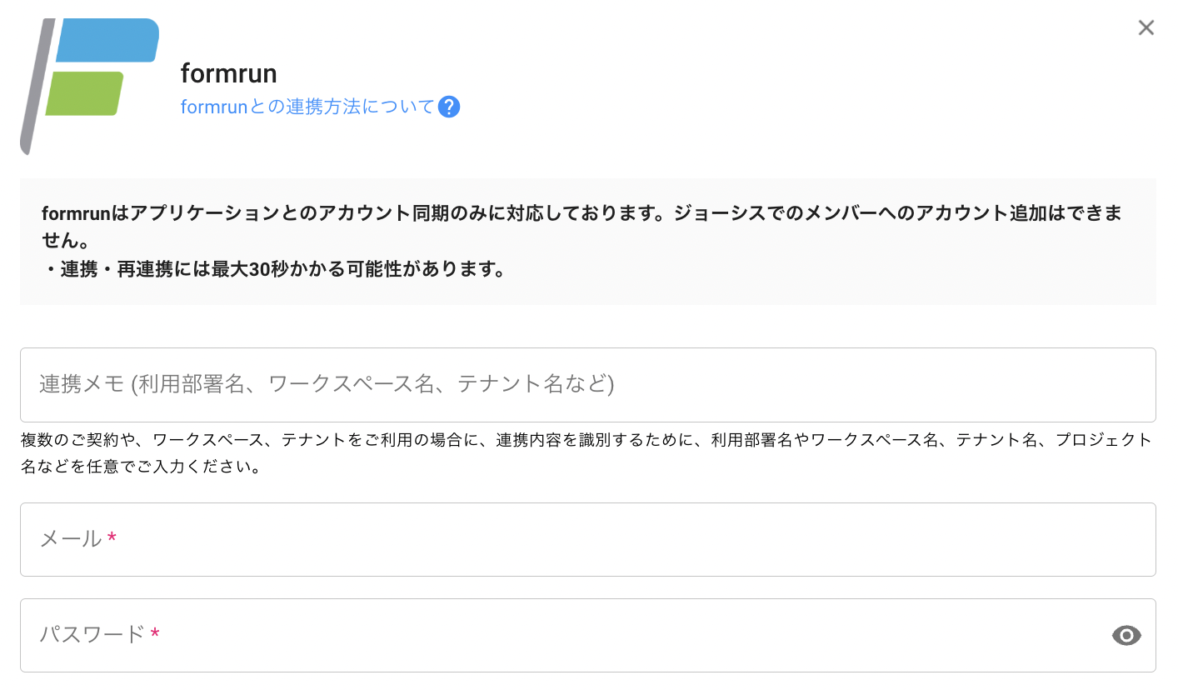Click the 連携メモ placeholder text
Viewport: 1178px width, 690px height.
[327, 384]
